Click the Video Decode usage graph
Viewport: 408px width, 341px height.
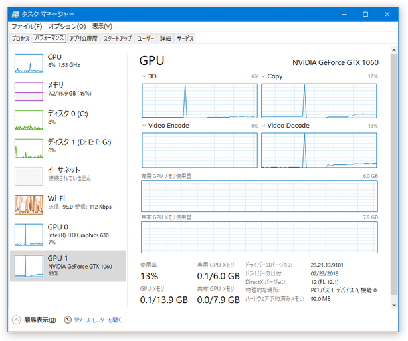(x=319, y=150)
